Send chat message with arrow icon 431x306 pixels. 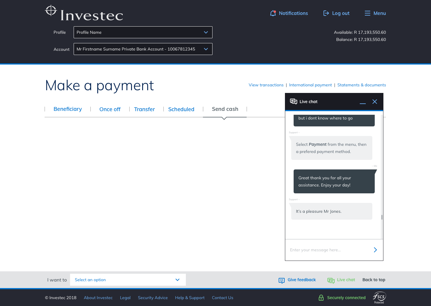(x=375, y=250)
